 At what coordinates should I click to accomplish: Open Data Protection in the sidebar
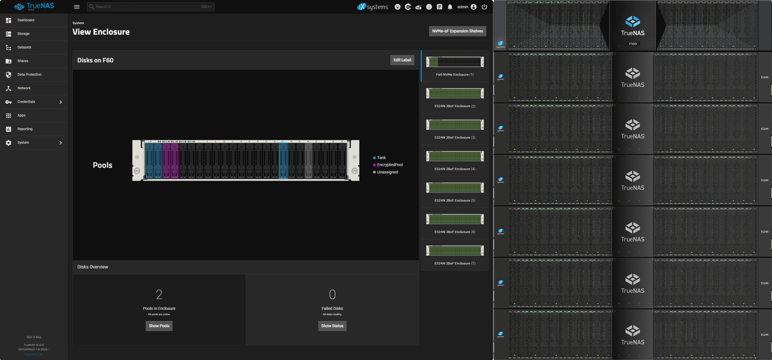click(29, 75)
